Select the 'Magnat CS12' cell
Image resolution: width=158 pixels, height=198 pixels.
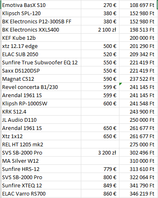coord(41,79)
